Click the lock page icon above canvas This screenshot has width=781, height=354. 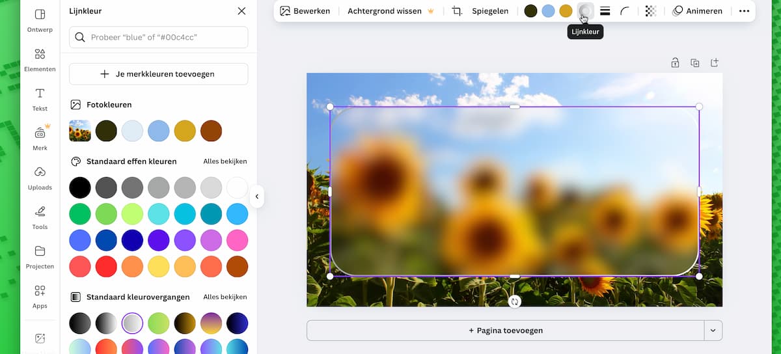(675, 63)
